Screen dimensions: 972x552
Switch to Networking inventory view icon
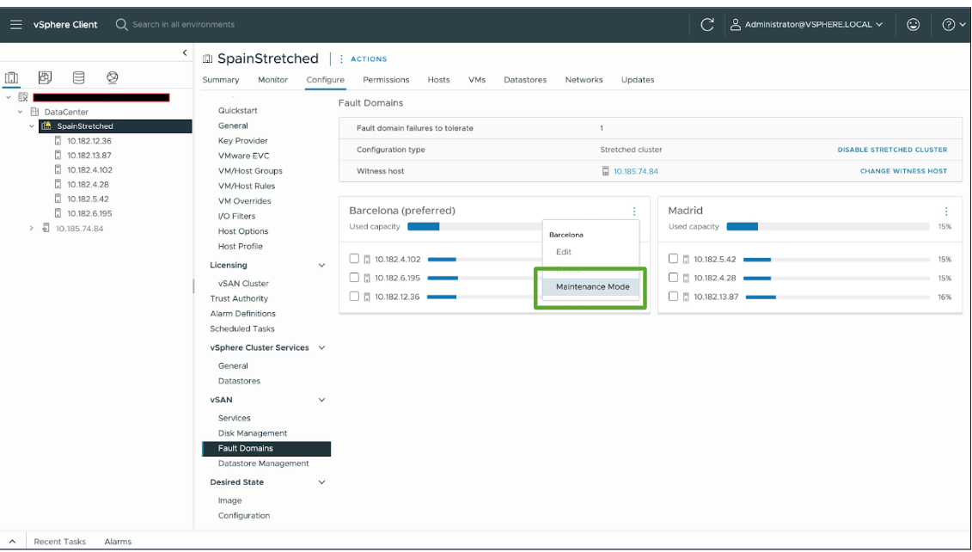pos(112,78)
